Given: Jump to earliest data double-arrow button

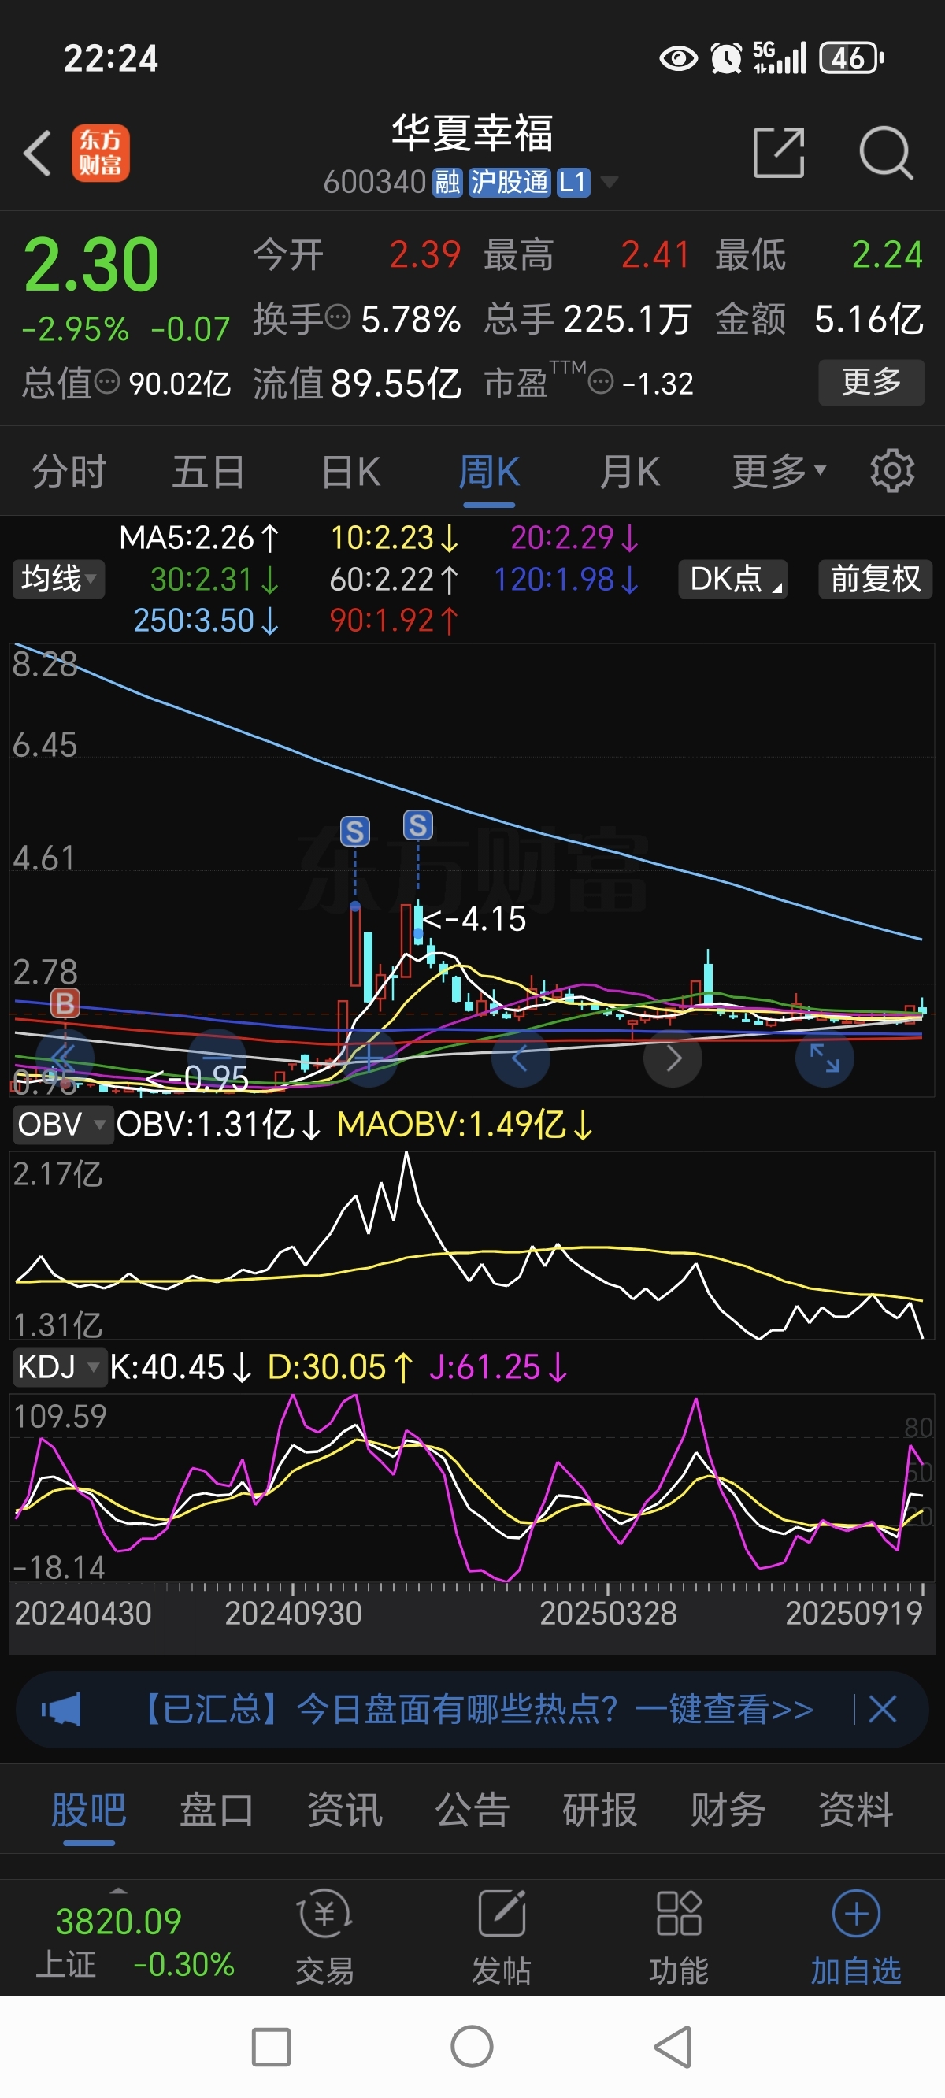Looking at the screenshot, I should click(x=65, y=1058).
